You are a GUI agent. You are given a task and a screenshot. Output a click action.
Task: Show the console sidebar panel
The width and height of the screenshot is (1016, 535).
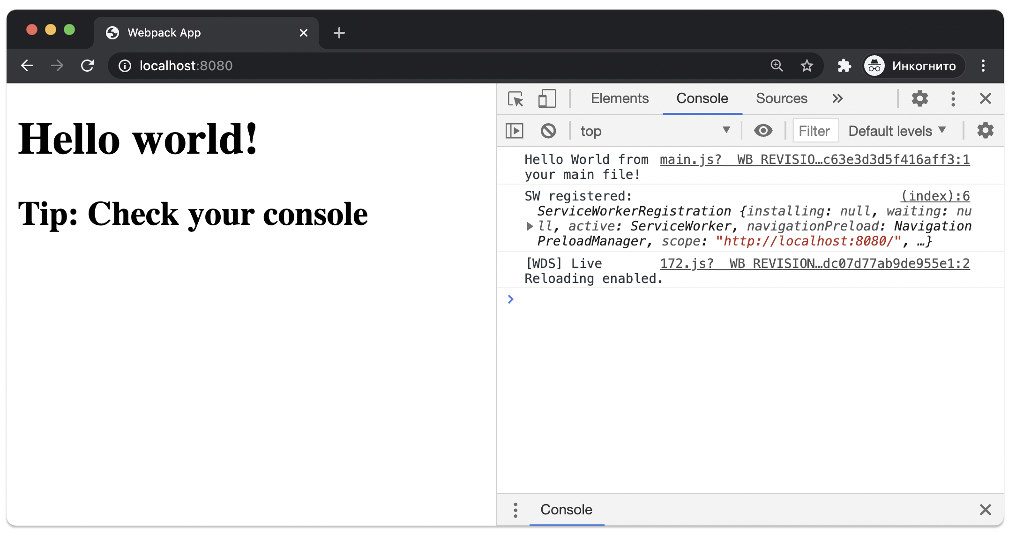click(514, 131)
